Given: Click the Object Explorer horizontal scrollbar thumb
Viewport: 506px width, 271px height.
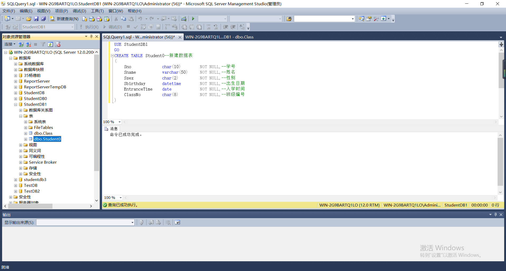Looking at the screenshot, I should 30,206.
